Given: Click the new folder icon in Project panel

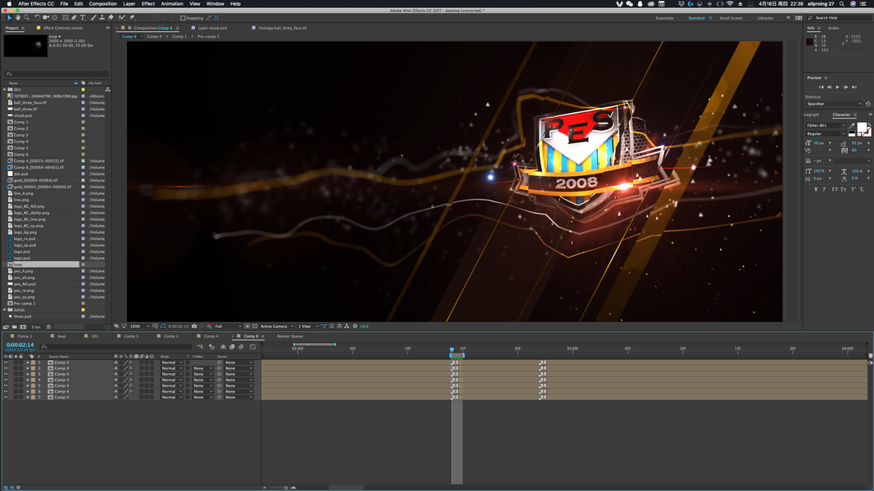Looking at the screenshot, I should [x=15, y=327].
